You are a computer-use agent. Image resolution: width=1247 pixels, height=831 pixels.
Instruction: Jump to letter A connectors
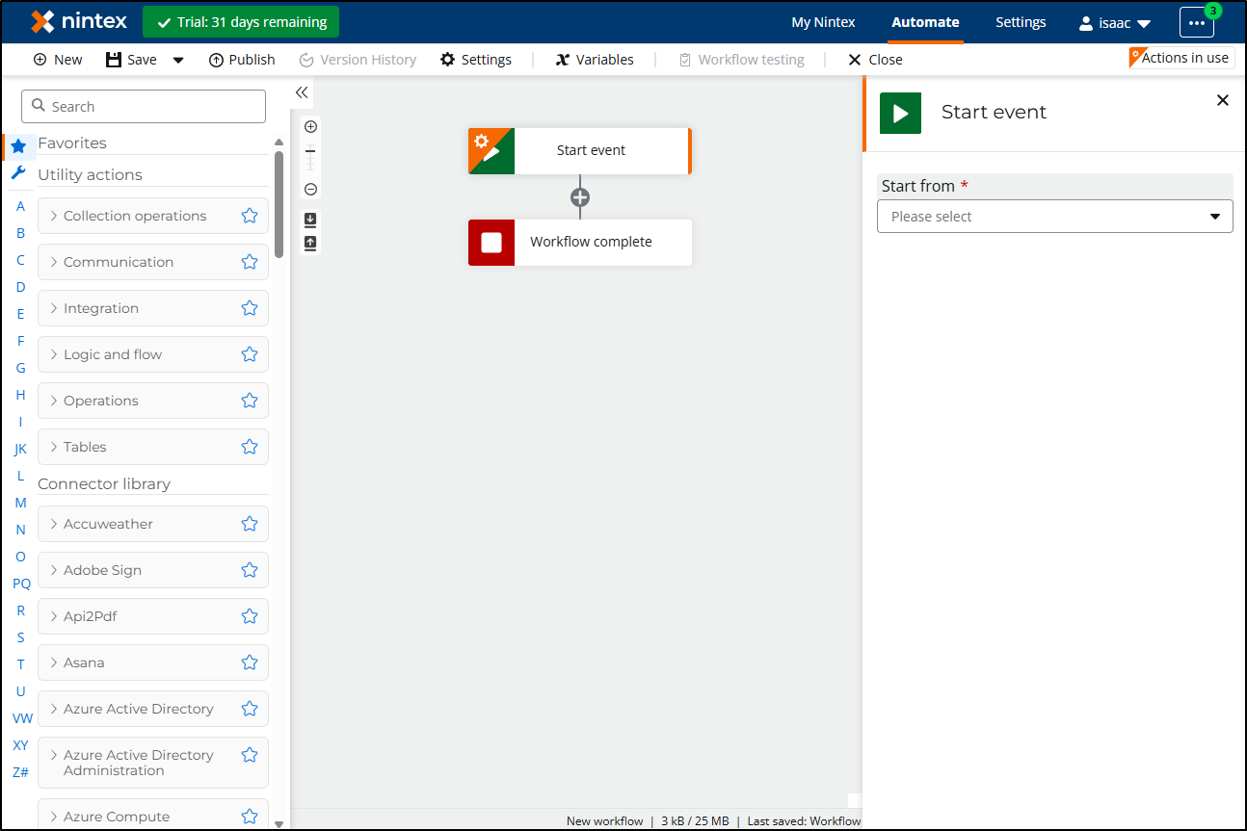coord(20,206)
